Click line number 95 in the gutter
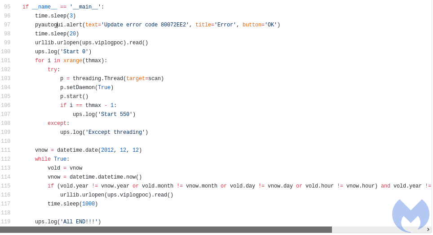The height and width of the screenshot is (235, 433). (7, 7)
